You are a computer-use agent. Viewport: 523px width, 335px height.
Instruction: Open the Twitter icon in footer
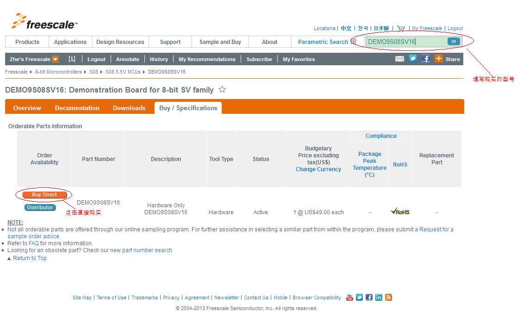pyautogui.click(x=359, y=298)
